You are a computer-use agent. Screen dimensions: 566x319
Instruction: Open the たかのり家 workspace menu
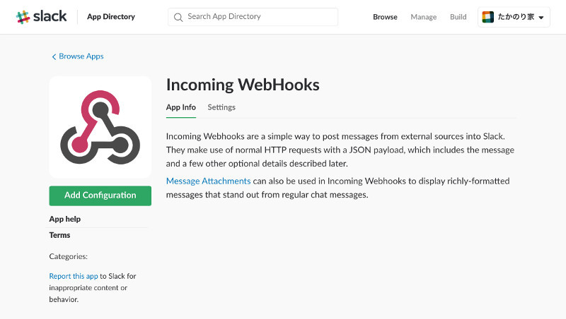click(514, 17)
